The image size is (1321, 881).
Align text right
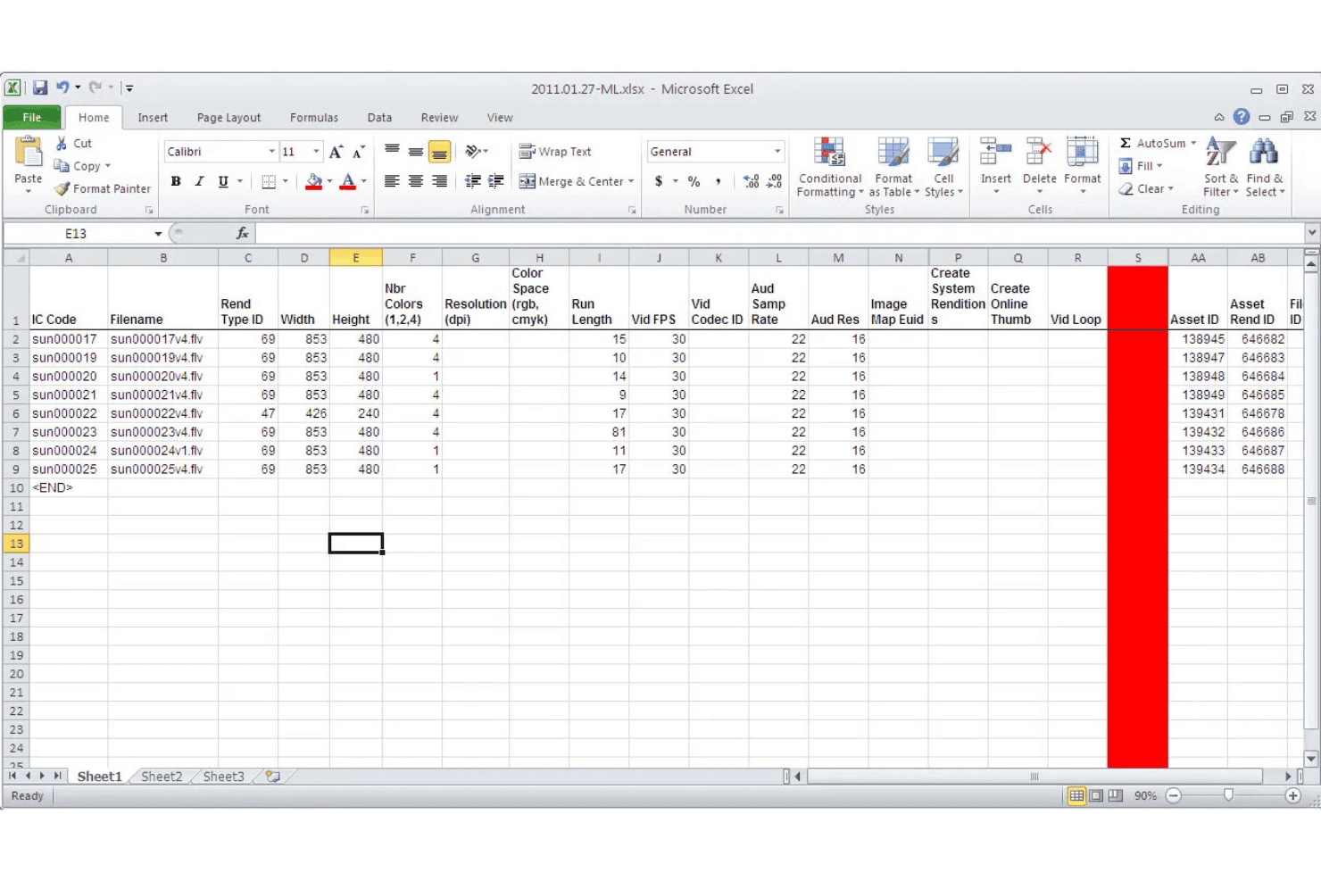[x=439, y=181]
